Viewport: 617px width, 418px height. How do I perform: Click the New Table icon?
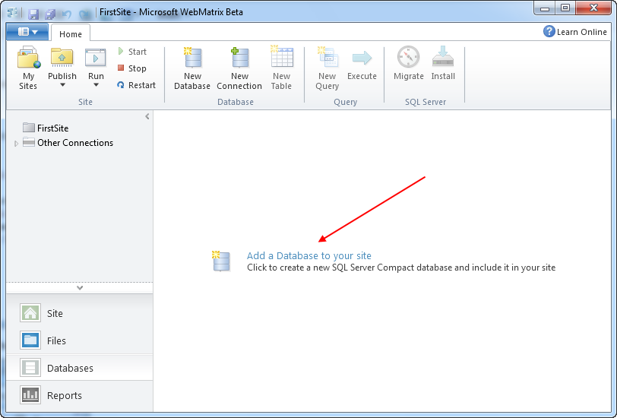(x=282, y=57)
